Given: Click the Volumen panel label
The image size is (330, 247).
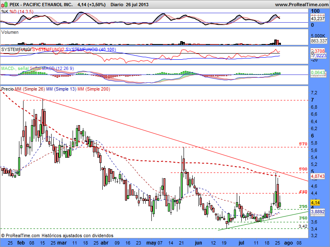Looking at the screenshot, I should [x=10, y=32].
